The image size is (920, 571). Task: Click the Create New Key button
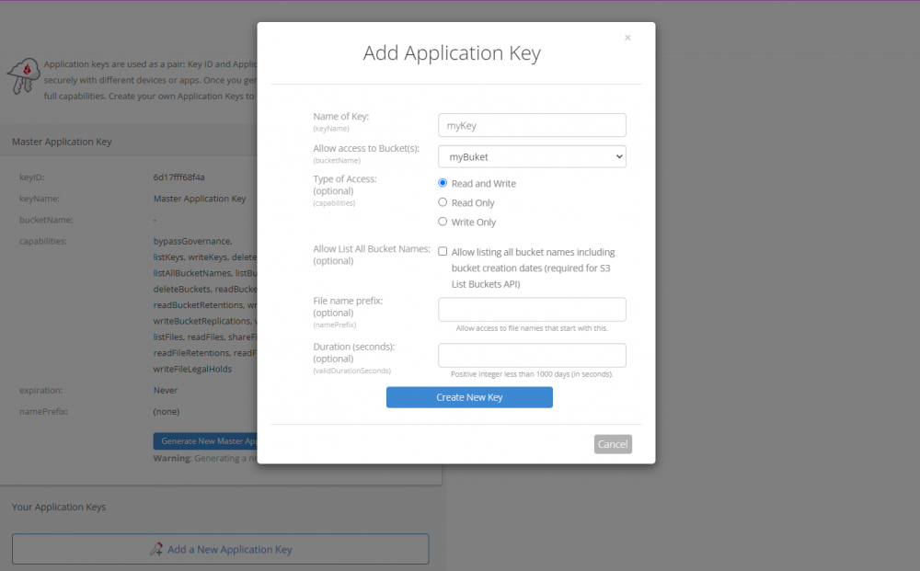[x=469, y=397]
